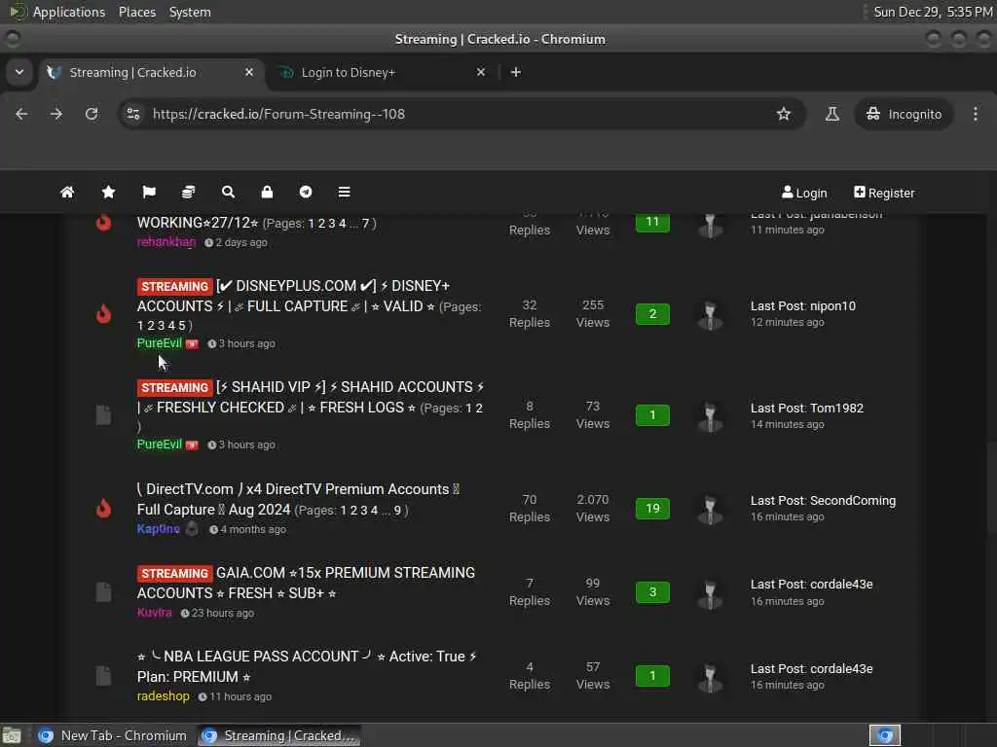This screenshot has width=997, height=747.
Task: Click the Telegram paper-plane icon
Action: point(306,192)
